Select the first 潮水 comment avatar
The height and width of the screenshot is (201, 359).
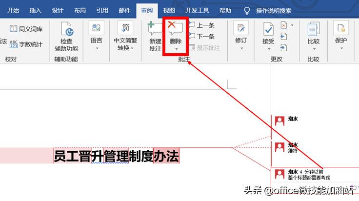279,121
